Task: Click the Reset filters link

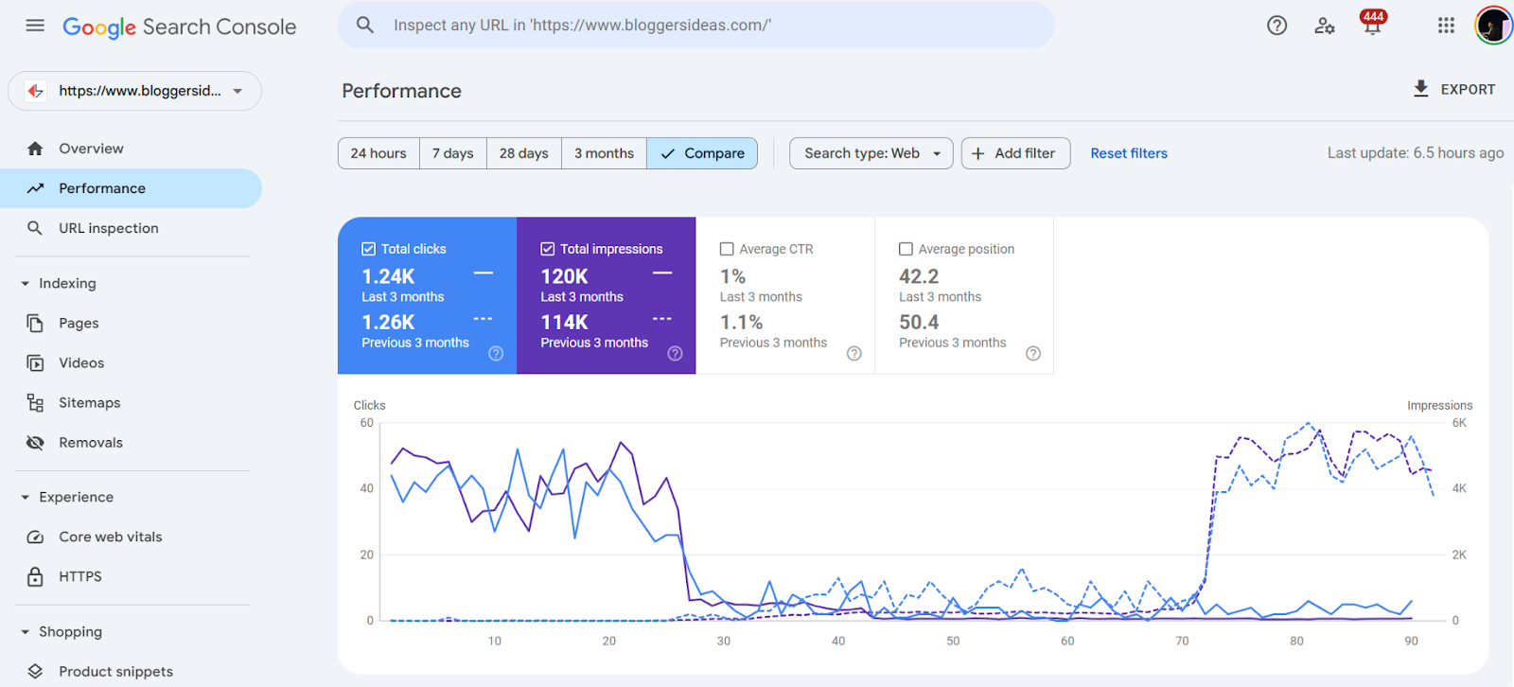Action: [1129, 153]
